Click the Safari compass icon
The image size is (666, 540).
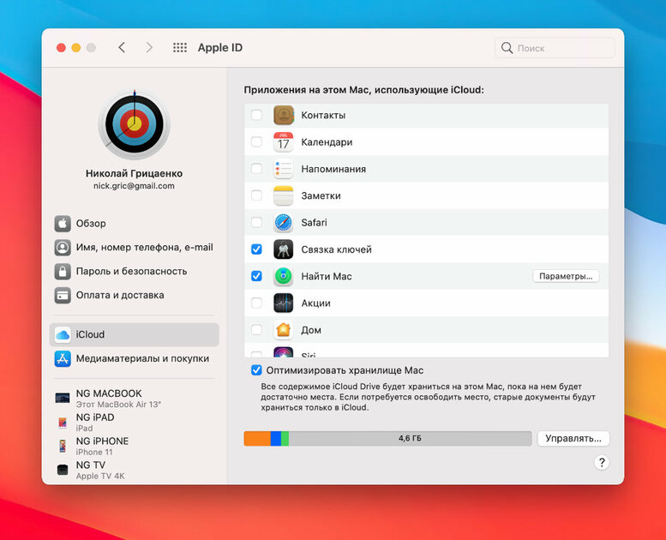284,222
